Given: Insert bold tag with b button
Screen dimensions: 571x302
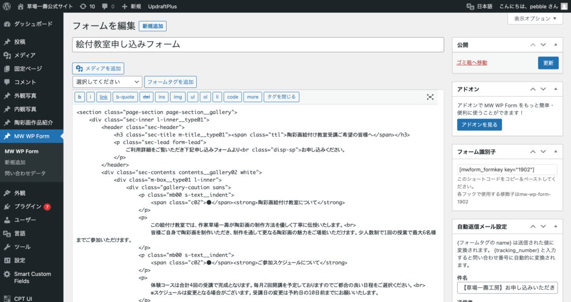Looking at the screenshot, I should (x=79, y=97).
